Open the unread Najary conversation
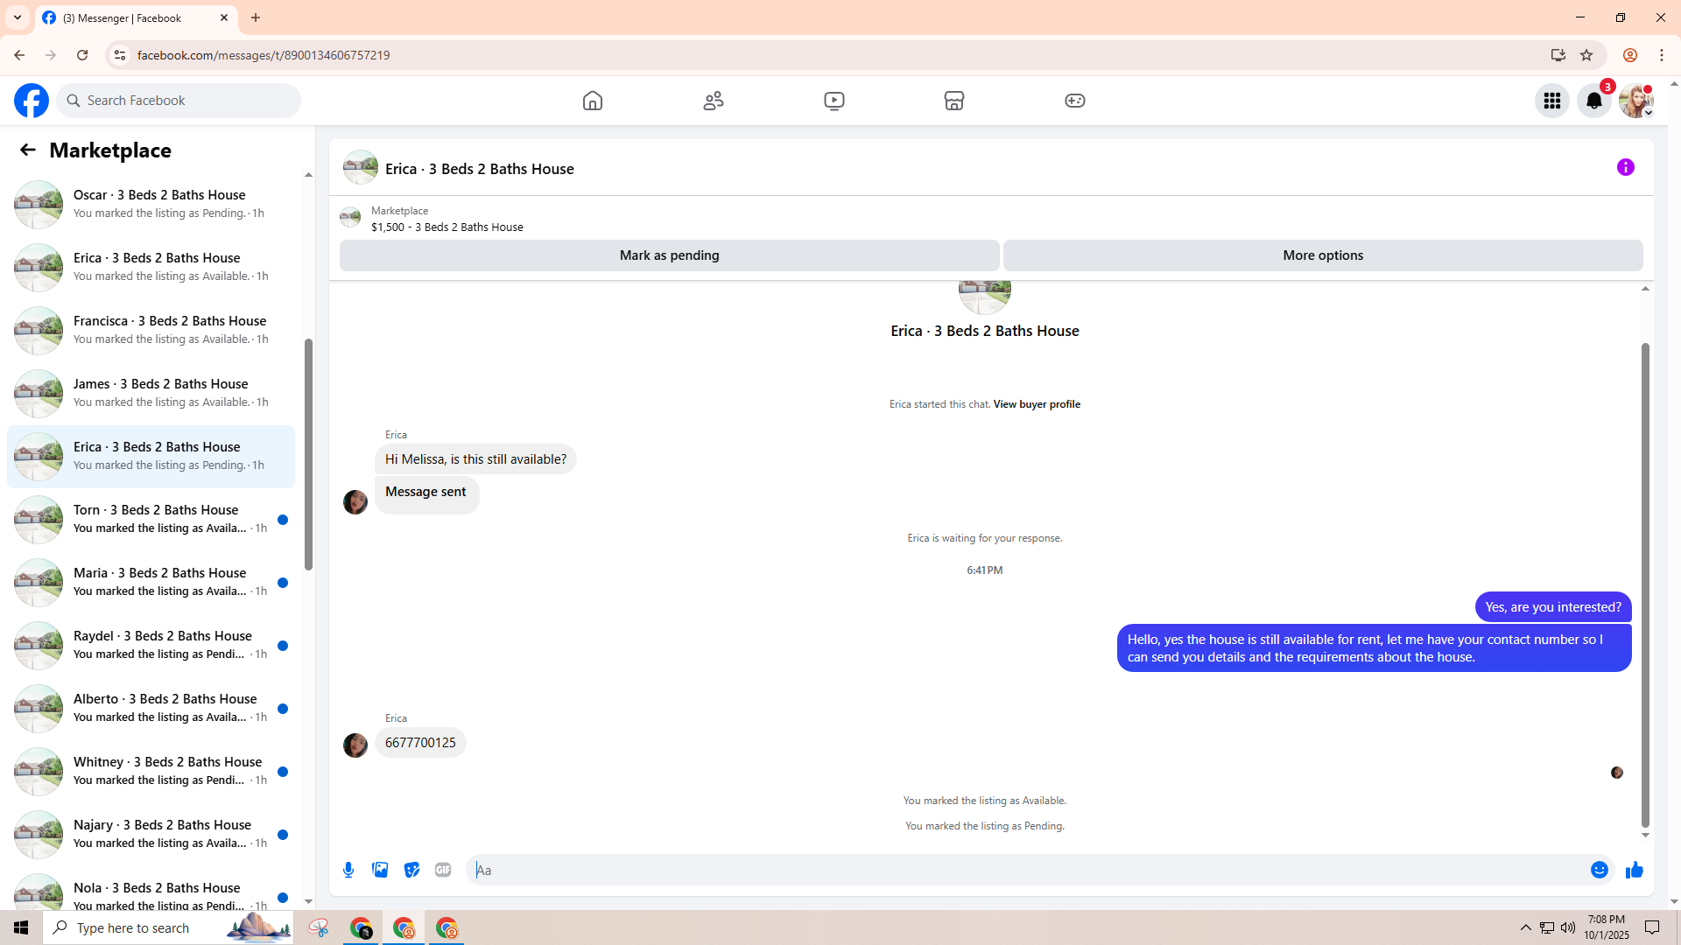1681x945 pixels. (x=151, y=834)
